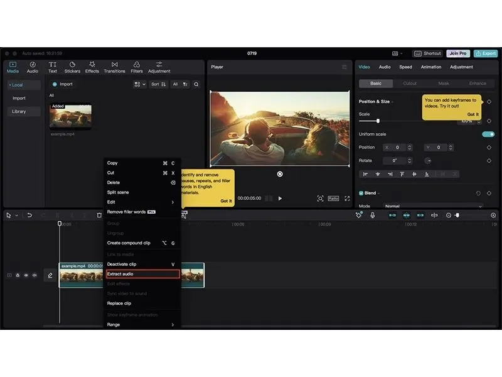502x377 pixels.
Task: Open the Text tool tab
Action: click(53, 67)
